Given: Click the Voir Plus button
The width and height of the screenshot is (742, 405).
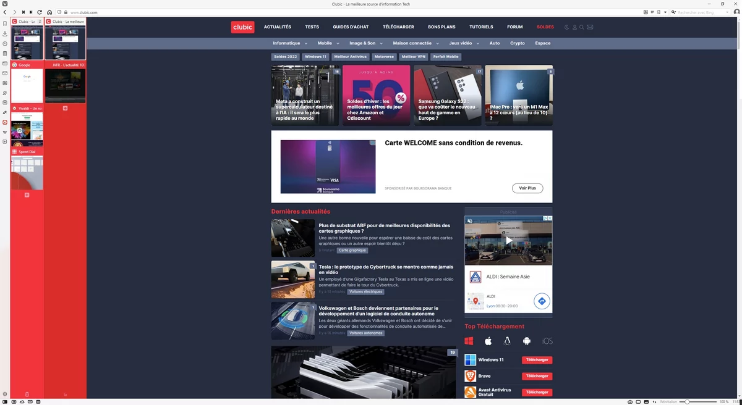Looking at the screenshot, I should click(x=527, y=188).
